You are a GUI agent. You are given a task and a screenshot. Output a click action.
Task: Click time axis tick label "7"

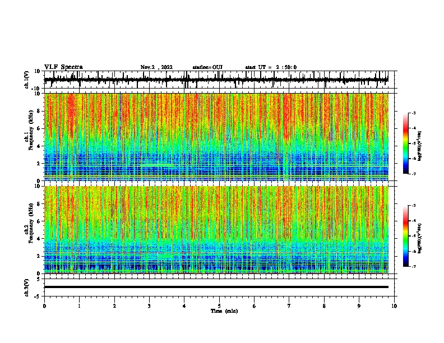click(289, 306)
